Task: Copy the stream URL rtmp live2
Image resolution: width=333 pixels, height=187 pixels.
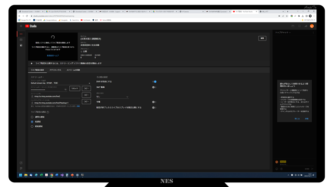Action: click(x=86, y=95)
